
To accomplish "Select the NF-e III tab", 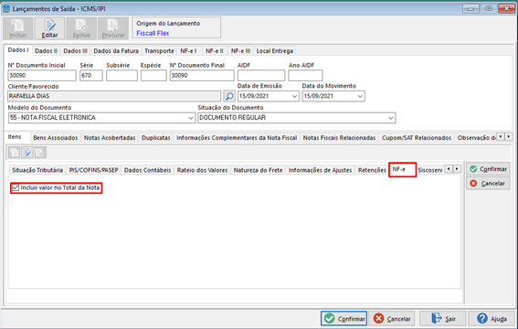I will click(240, 51).
